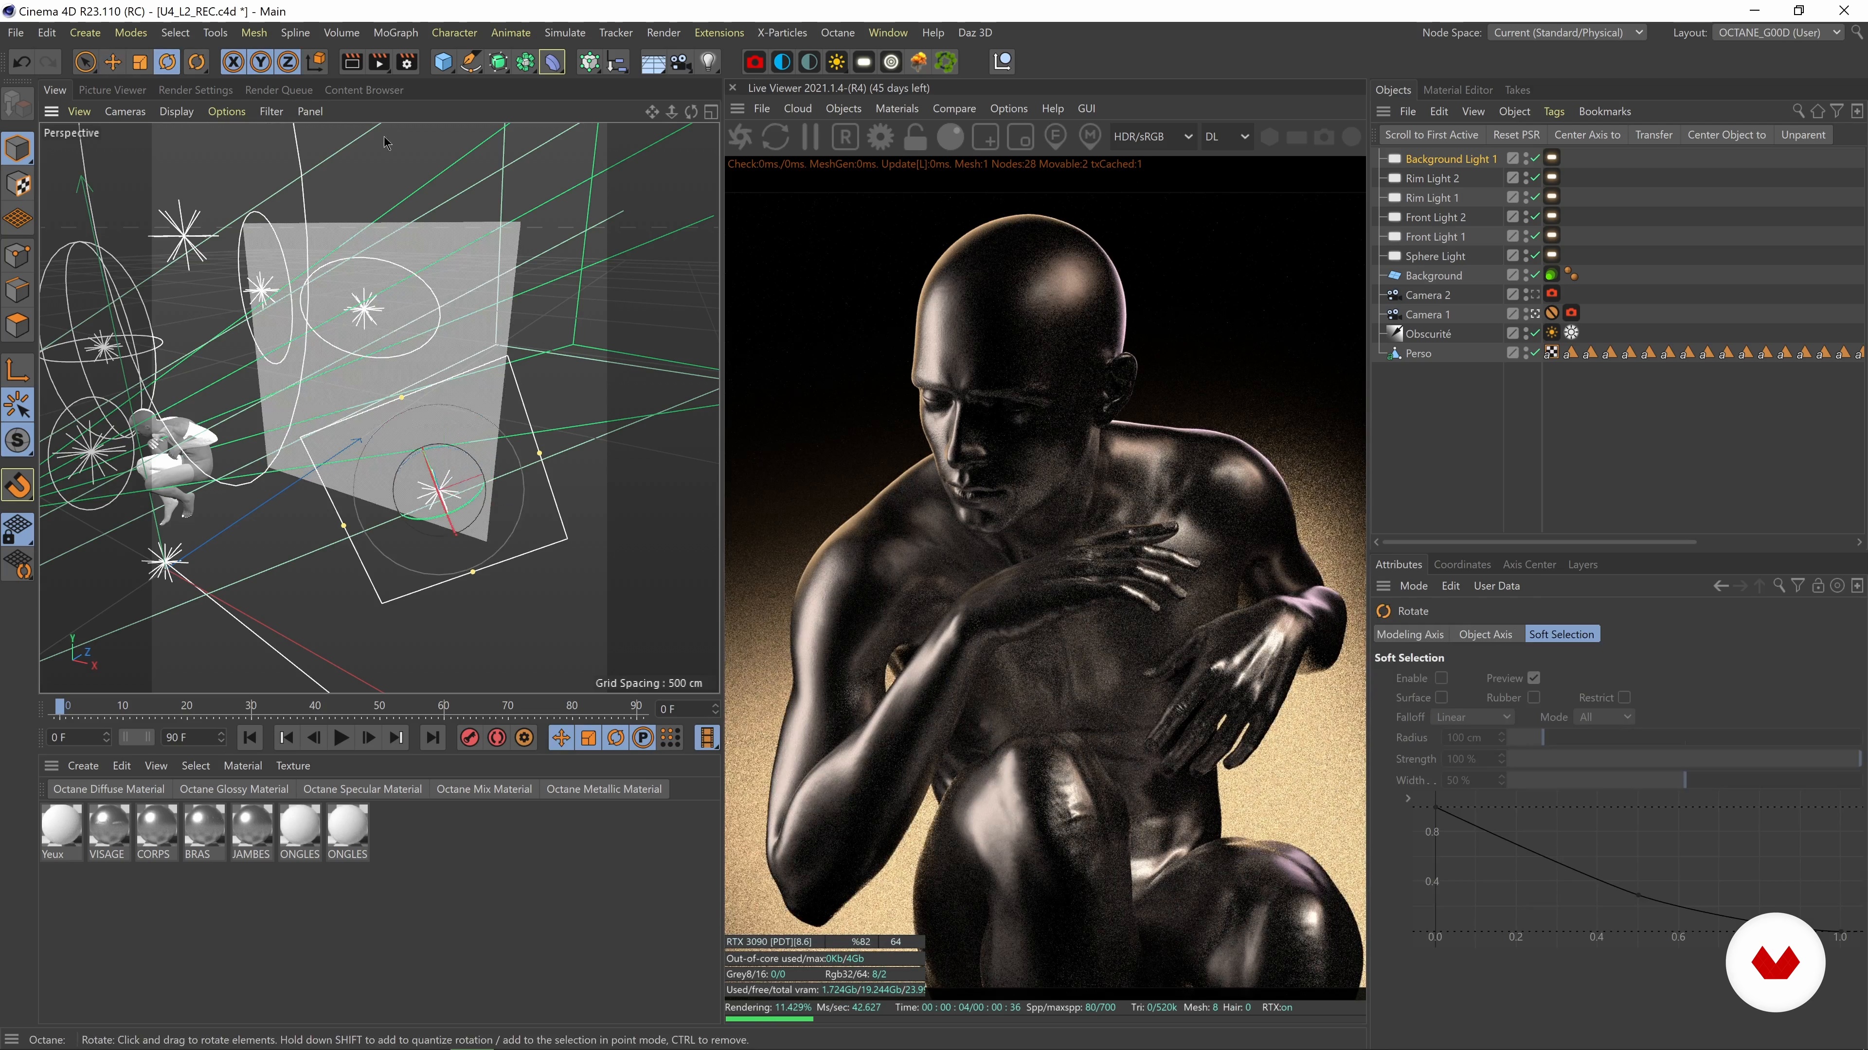
Task: Activate the Scale tool icon
Action: coord(140,62)
